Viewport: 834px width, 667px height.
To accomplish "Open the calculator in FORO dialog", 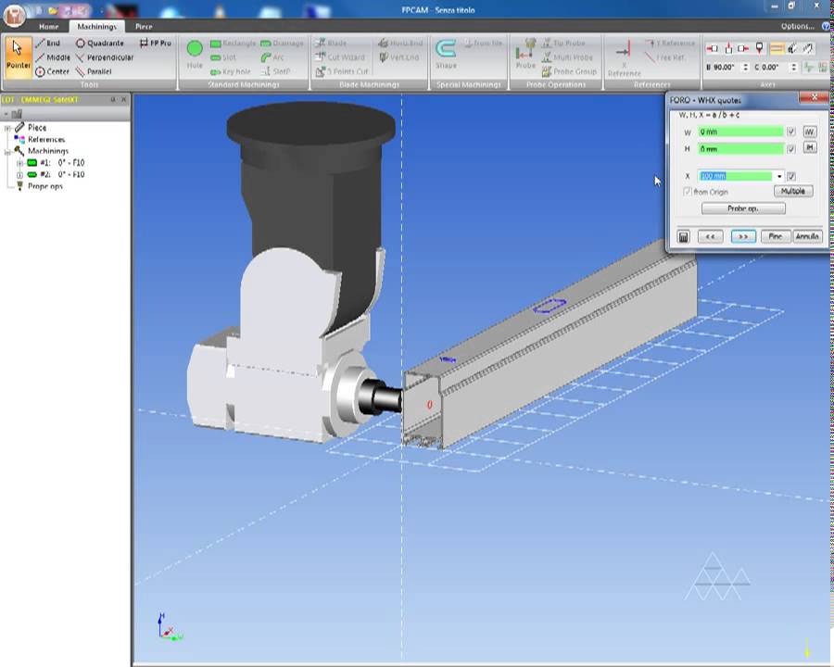I will (684, 237).
